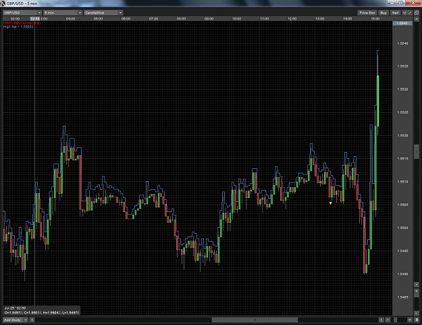Click the 12:00 time axis label
The height and width of the screenshot is (325, 422).
[x=292, y=19]
